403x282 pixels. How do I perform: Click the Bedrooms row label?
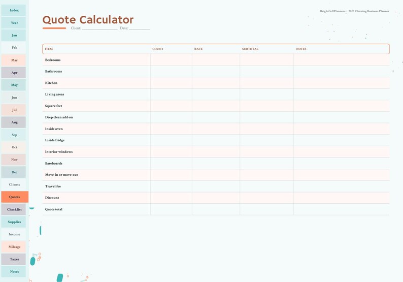[53, 60]
